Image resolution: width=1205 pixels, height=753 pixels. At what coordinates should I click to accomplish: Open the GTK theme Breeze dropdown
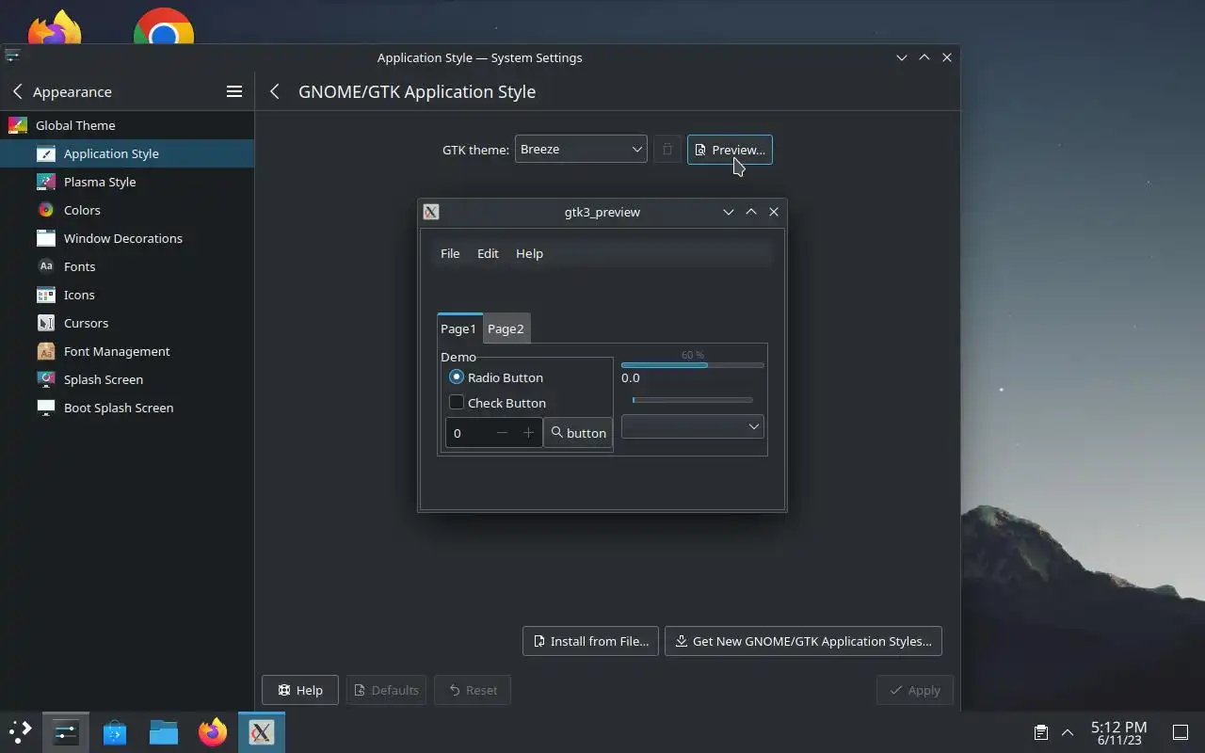point(581,149)
